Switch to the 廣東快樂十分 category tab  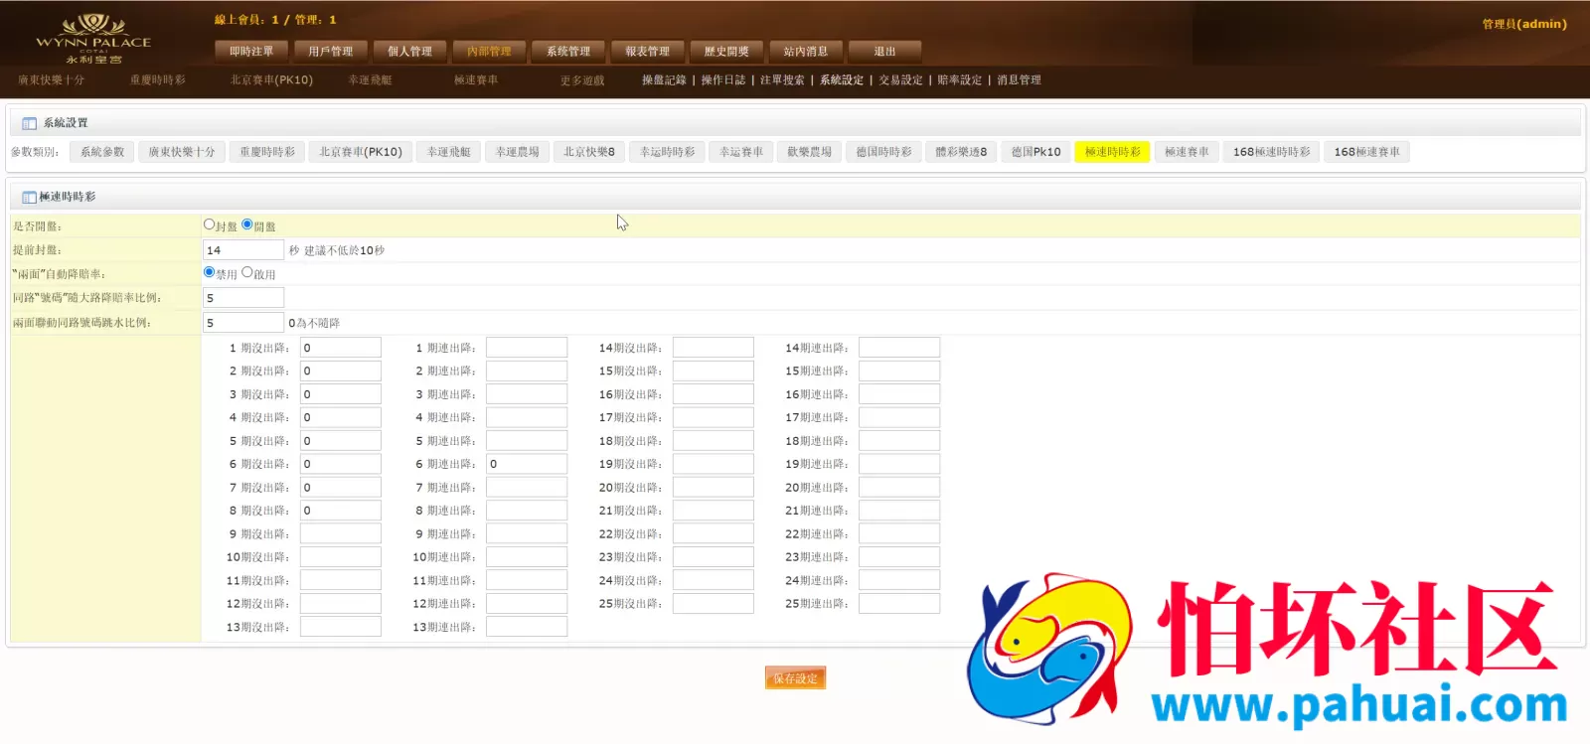(x=182, y=152)
